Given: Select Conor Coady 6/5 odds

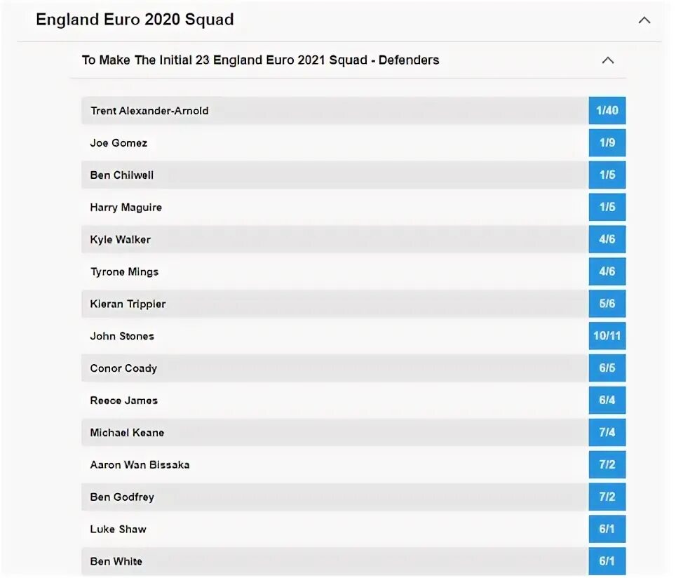Looking at the screenshot, I should tap(607, 368).
